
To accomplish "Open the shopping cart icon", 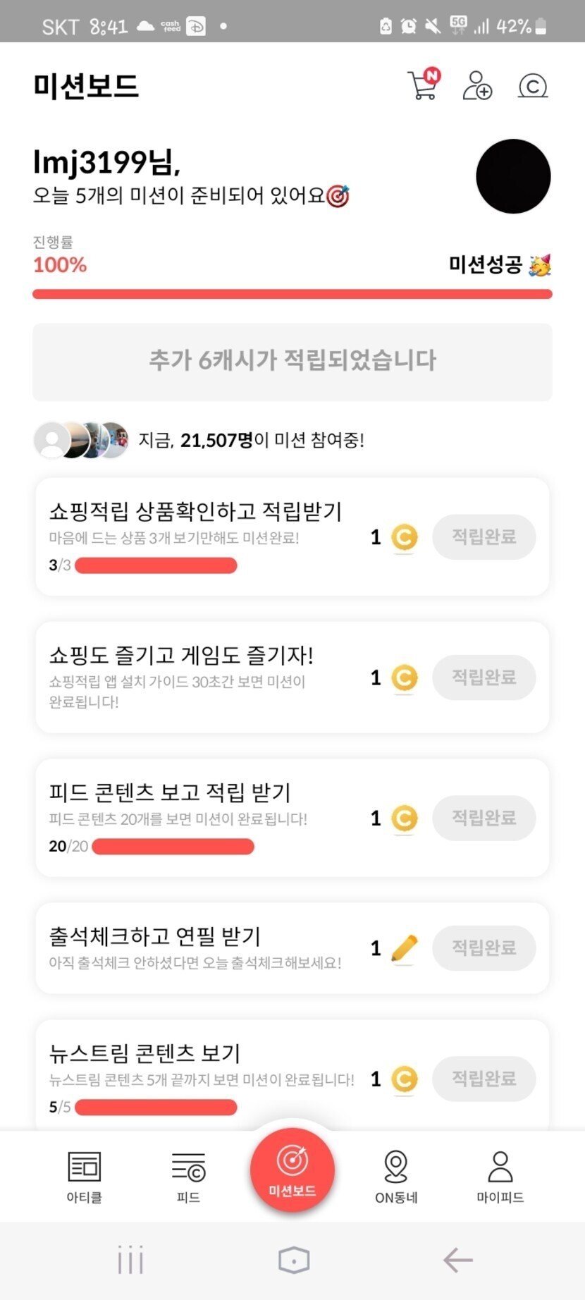I will coord(423,85).
